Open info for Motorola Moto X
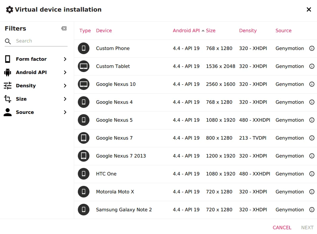The image size is (317, 234). [312, 192]
